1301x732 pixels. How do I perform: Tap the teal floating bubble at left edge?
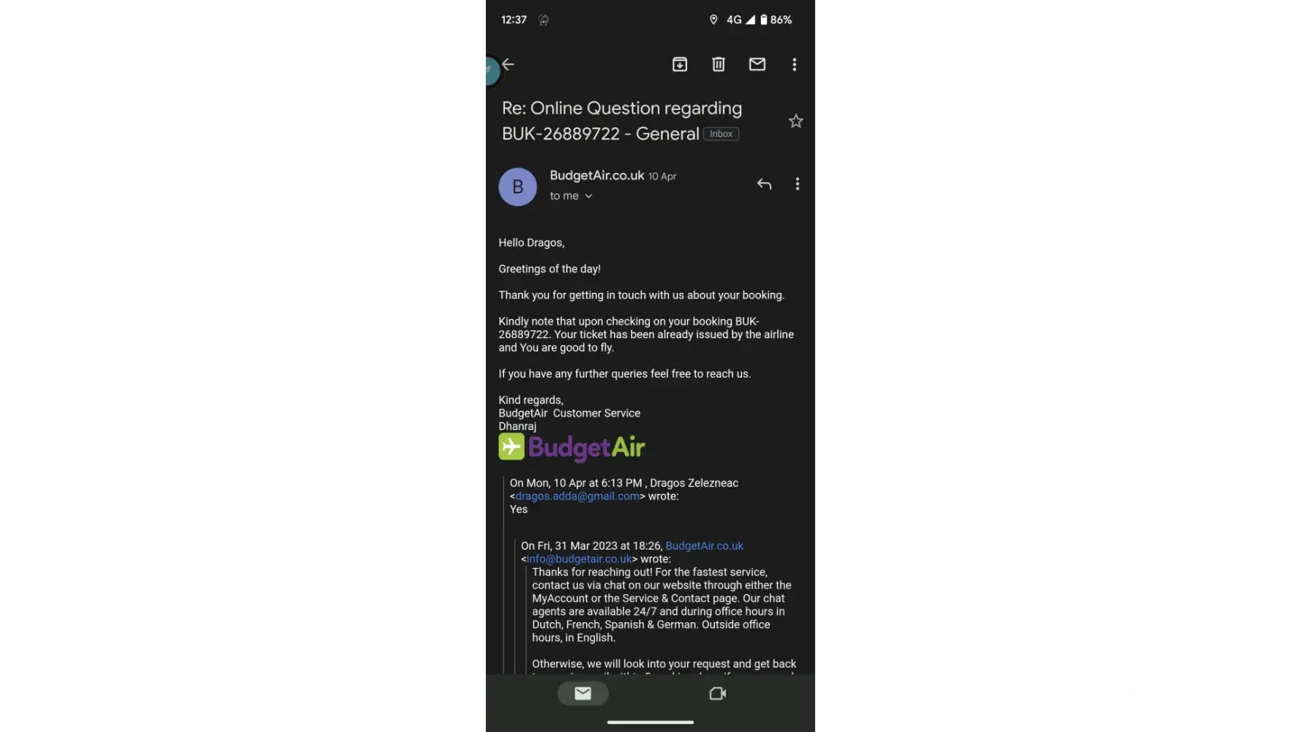(x=492, y=70)
